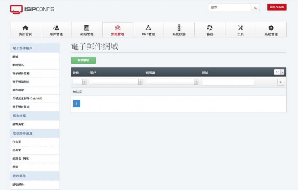Screen dimensions: 298x190
Task: Open the 用戶 filter dropdown
Action: (116, 82)
